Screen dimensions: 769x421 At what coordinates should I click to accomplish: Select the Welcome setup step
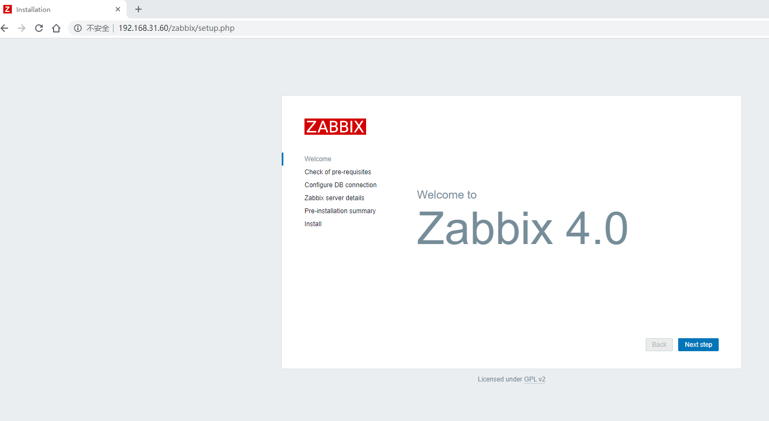(318, 159)
